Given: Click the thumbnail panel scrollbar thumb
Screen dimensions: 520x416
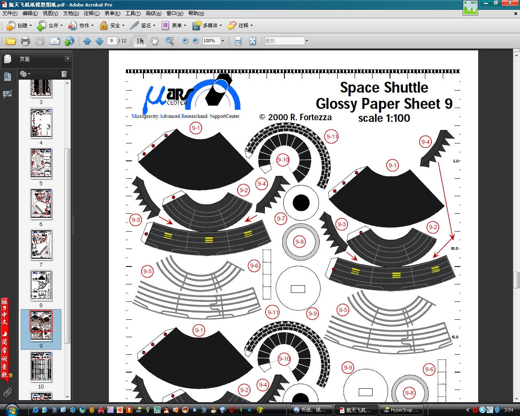Looking at the screenshot, I should (67, 246).
